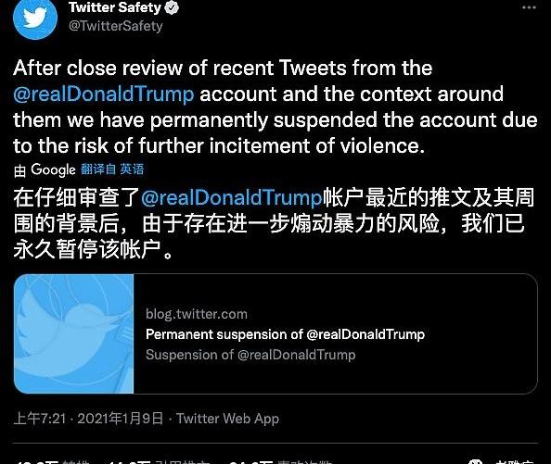Open the Twitter Safety display name
This screenshot has width=551, height=464.
pyautogui.click(x=114, y=7)
